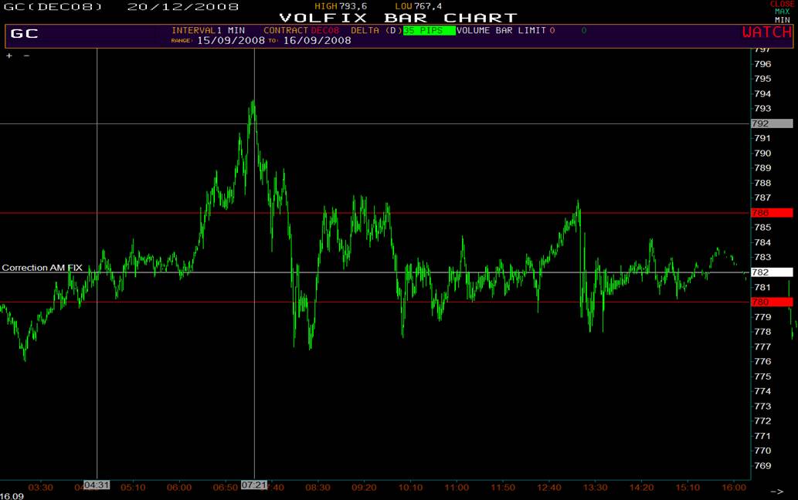Select the 04:31 time cursor label
Screen dimensions: 798x500
[x=97, y=485]
